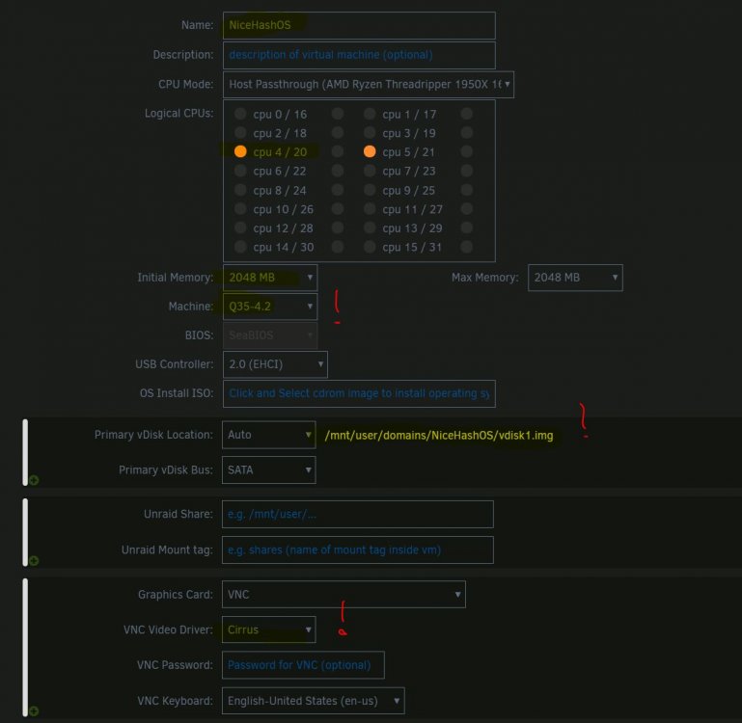Click the 'Logical CPUs:' label
Screen dimensions: 742x723
(x=179, y=114)
